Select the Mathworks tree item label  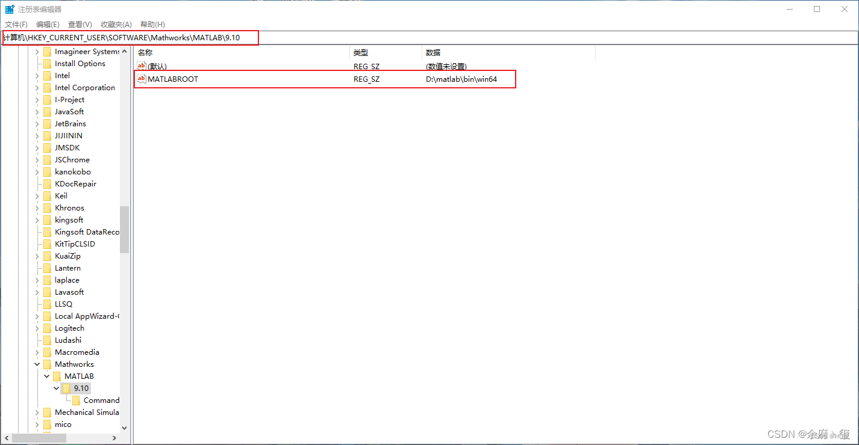[x=74, y=364]
